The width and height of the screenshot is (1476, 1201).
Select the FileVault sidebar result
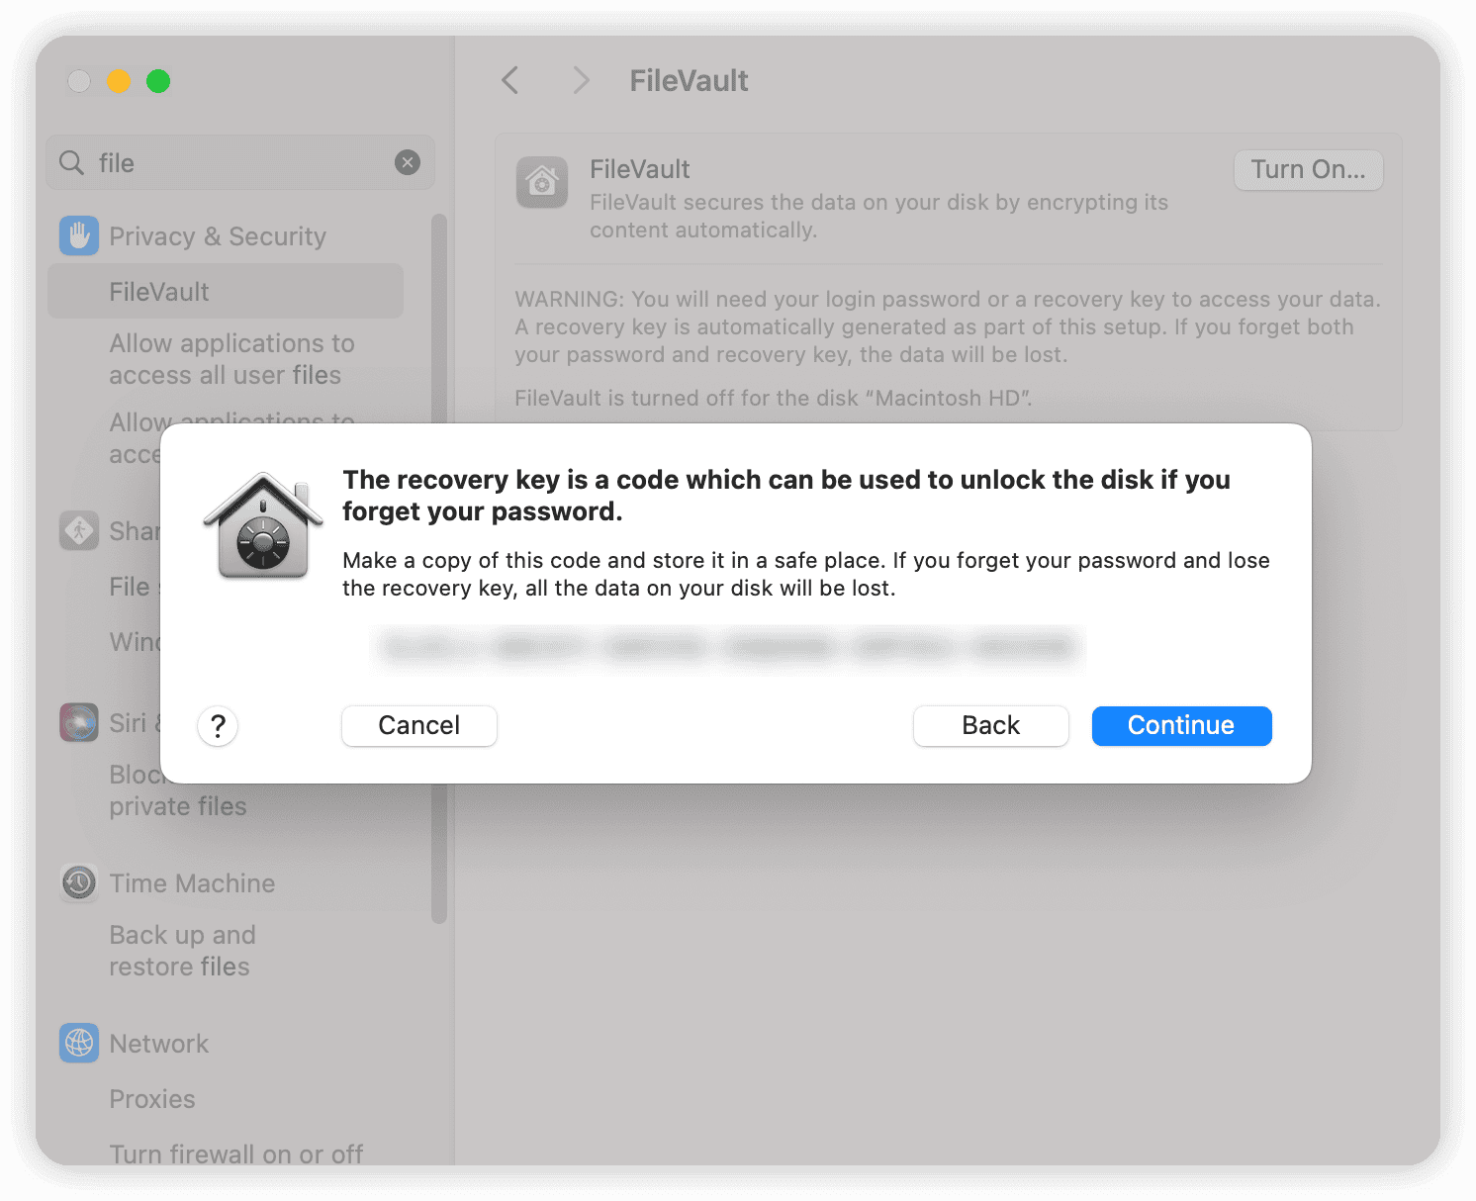(226, 291)
